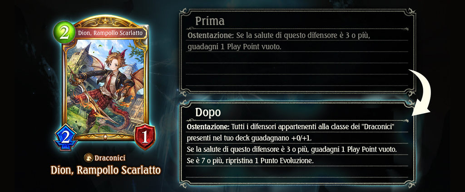This screenshot has width=465, height=192.
Task: Click the card name banner on card
Action: 110,33
